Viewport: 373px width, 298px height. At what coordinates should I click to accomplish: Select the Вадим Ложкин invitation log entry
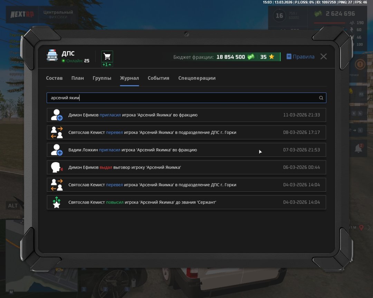tap(186, 150)
